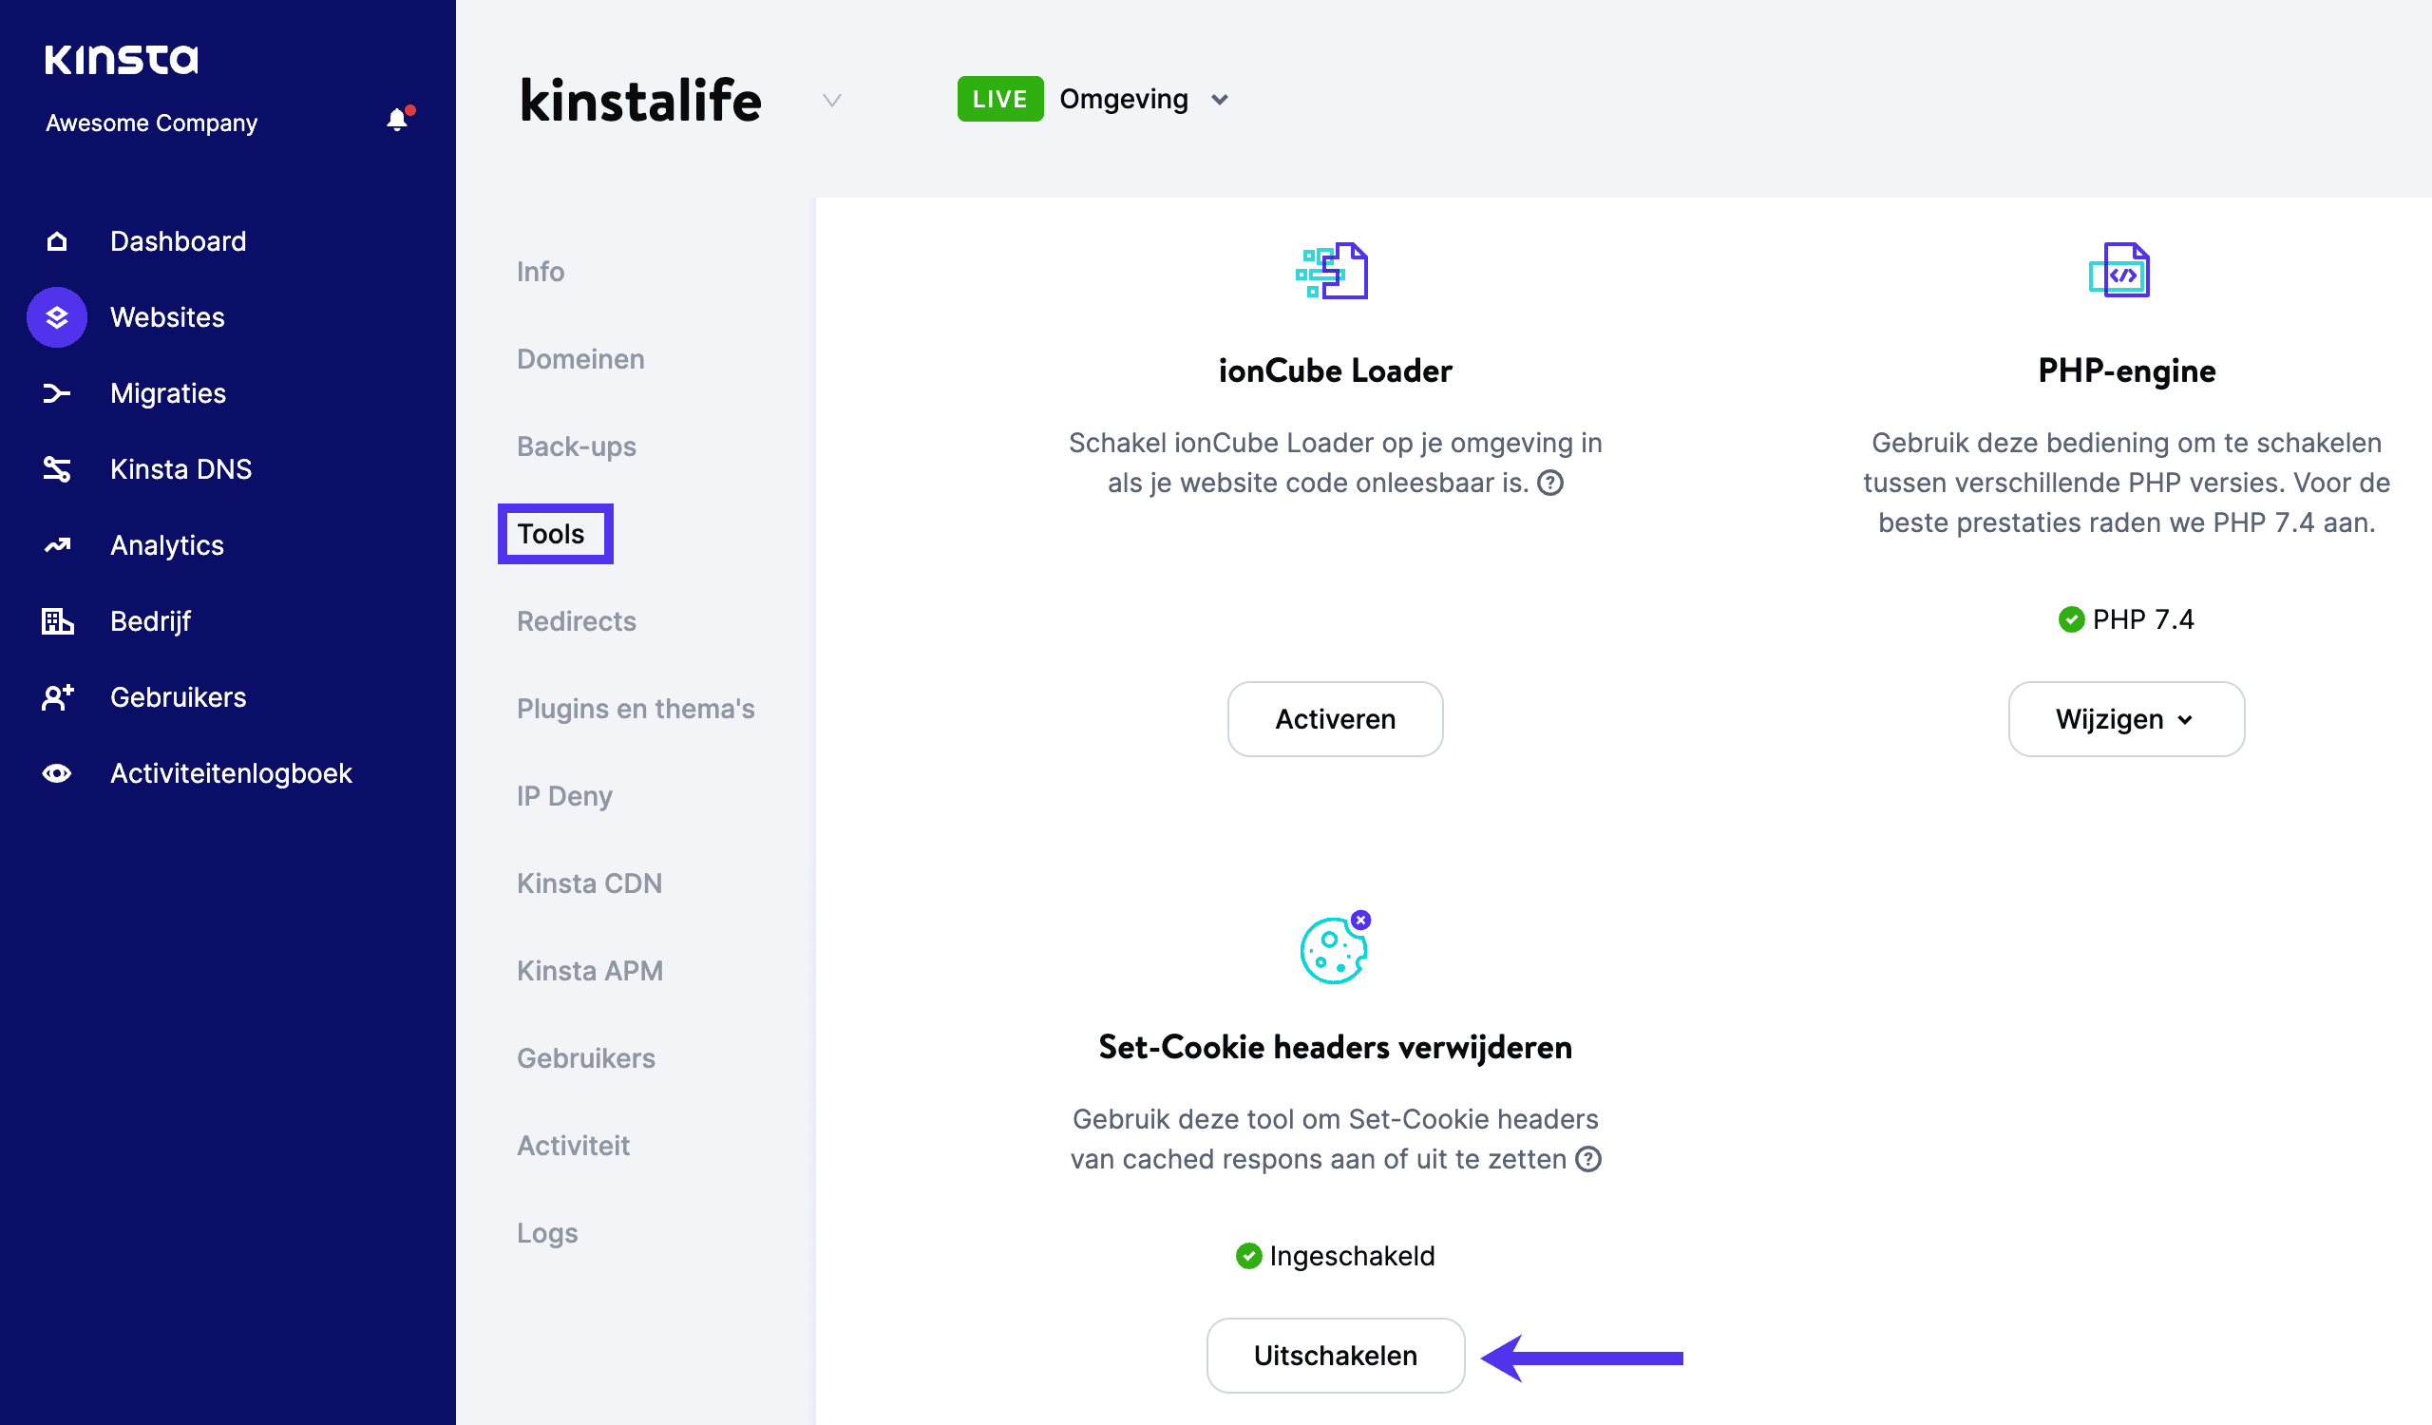Click the Websites layers icon
The image size is (2432, 1425).
click(57, 317)
